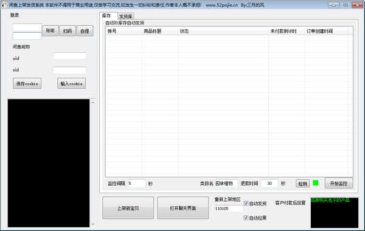Sort by the 账号 column header
Screen dimensions: 365x231
pos(124,31)
